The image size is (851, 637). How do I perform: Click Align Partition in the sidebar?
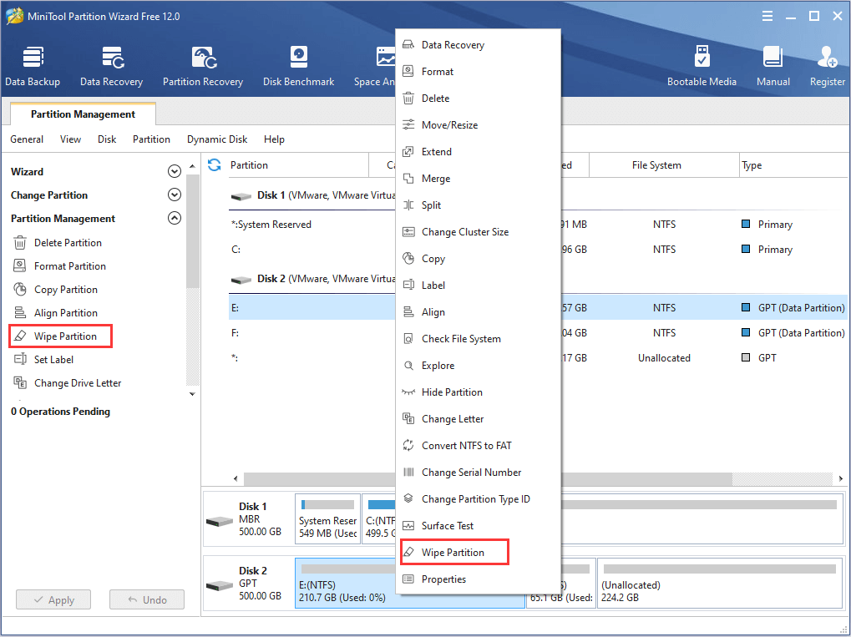coord(55,312)
